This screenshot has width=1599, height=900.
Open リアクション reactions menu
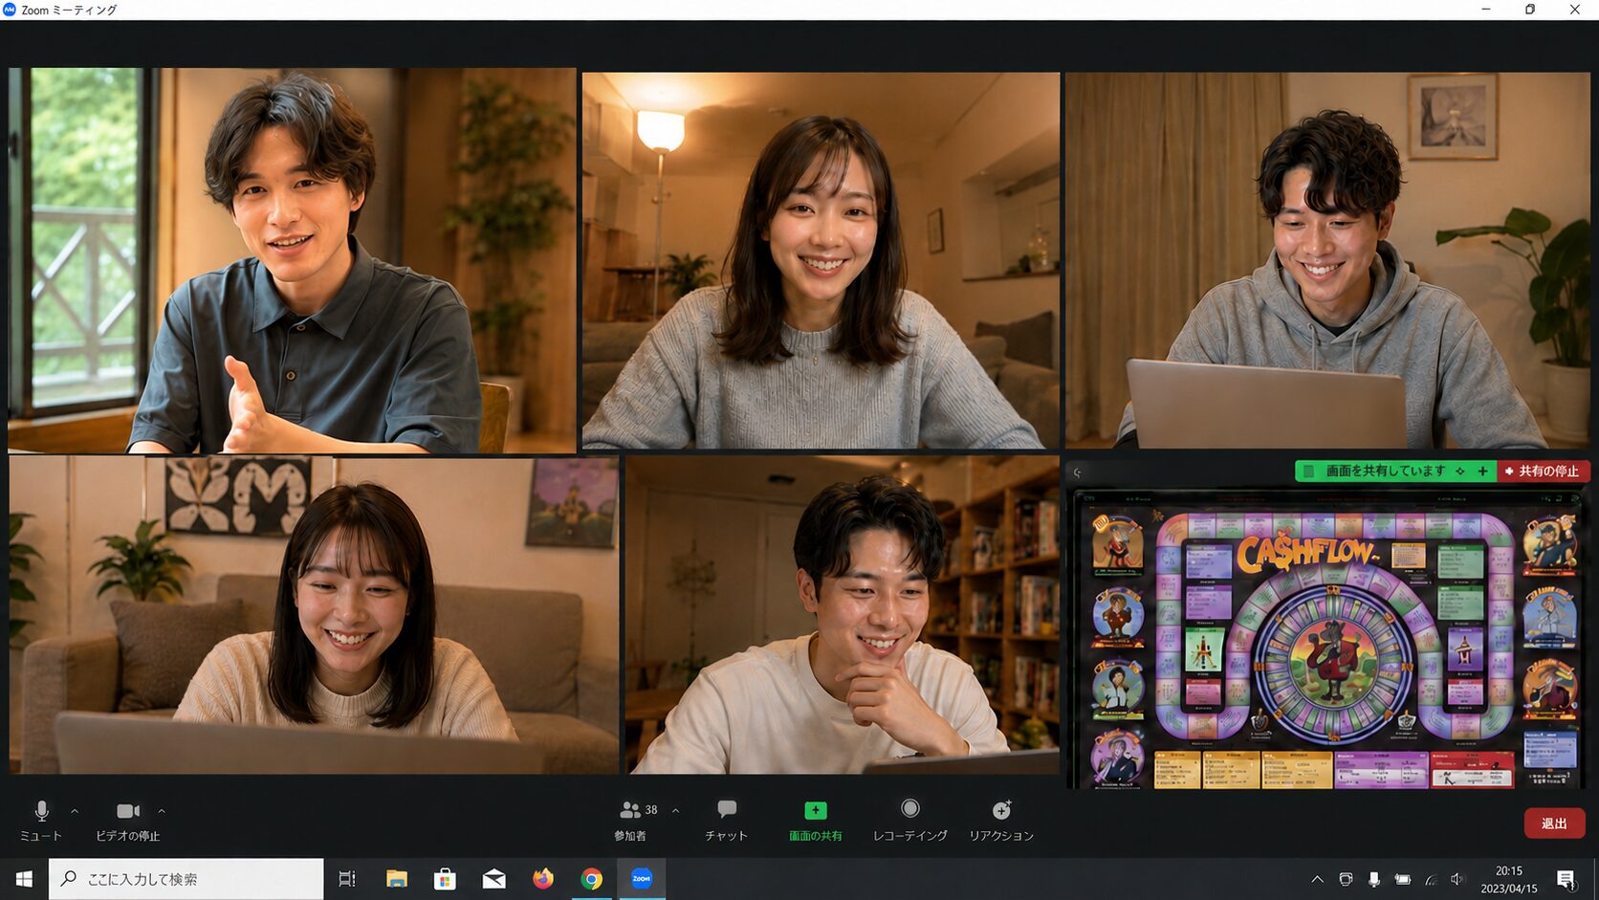point(1001,821)
